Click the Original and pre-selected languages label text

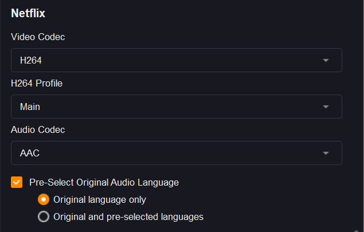coord(128,217)
